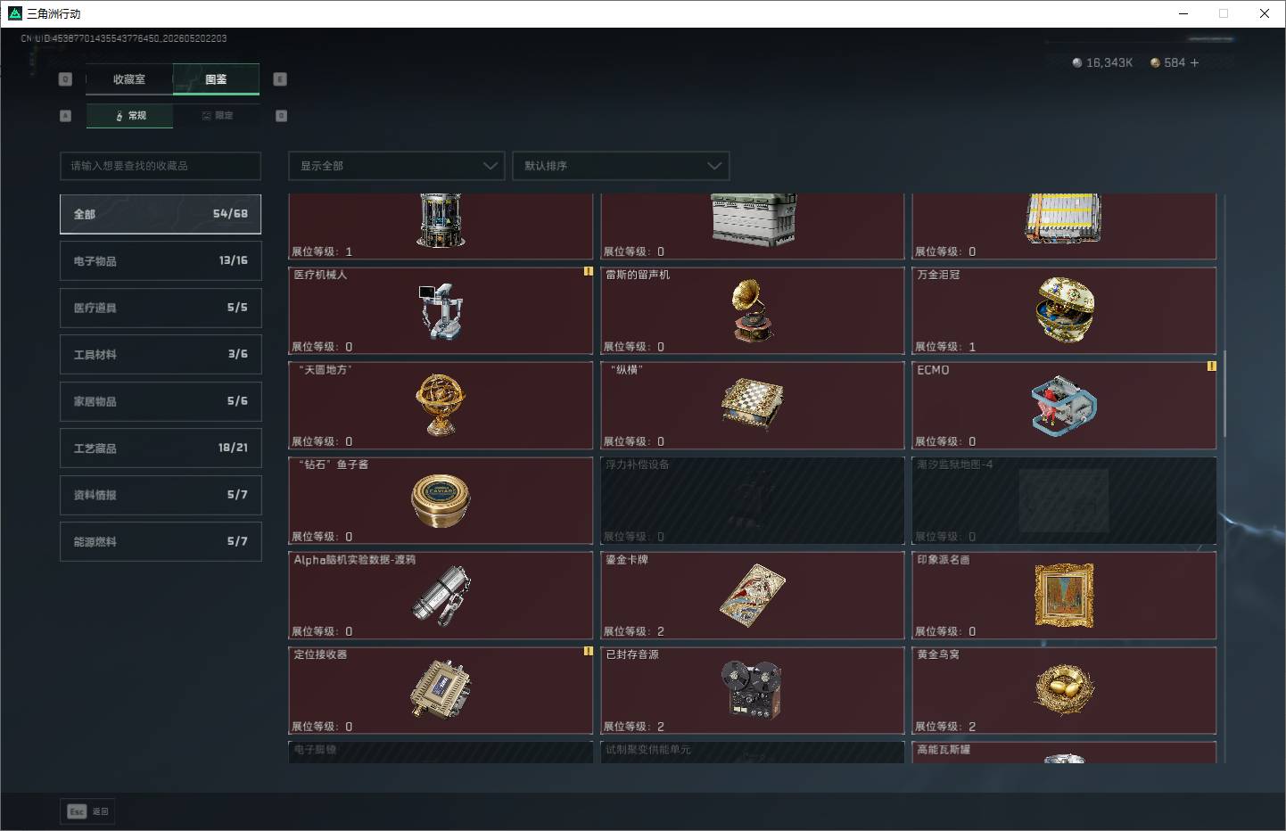
Task: Click the Esc 返回 back button
Action: coord(88,811)
